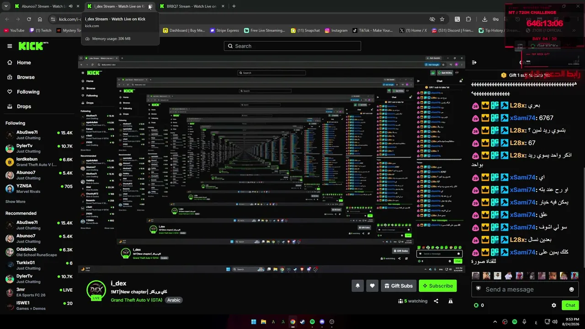Screen dimensions: 585x329
Task: Close the i_dex Stream tab
Action: (150, 6)
